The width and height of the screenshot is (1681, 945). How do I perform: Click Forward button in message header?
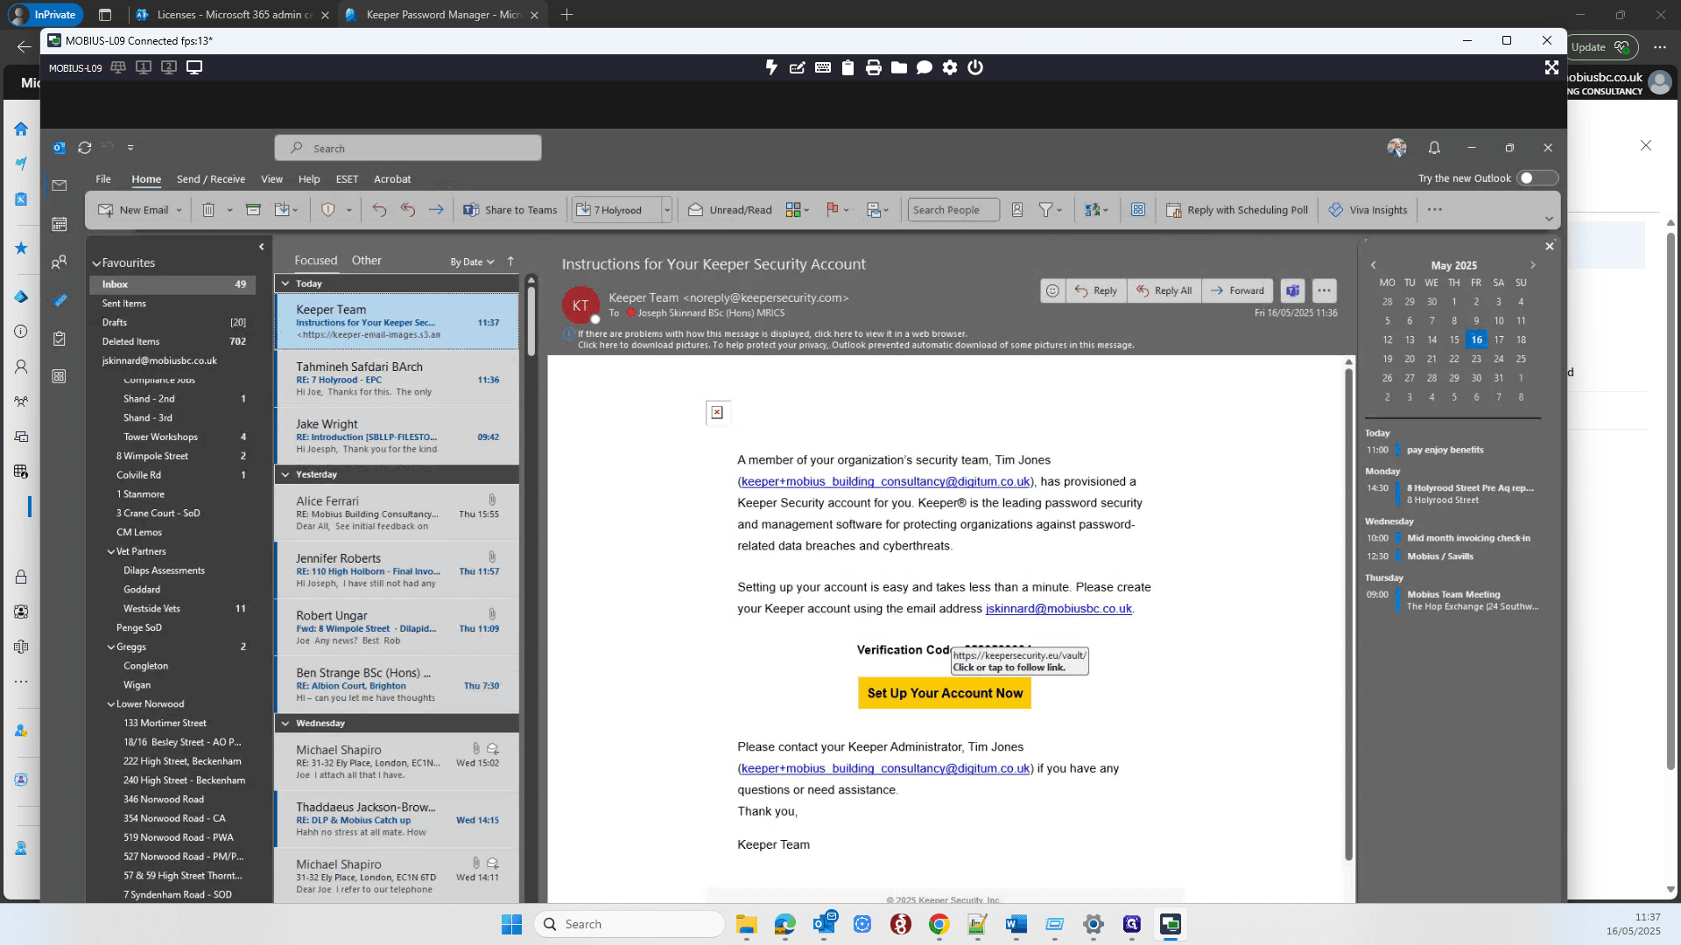(x=1237, y=291)
